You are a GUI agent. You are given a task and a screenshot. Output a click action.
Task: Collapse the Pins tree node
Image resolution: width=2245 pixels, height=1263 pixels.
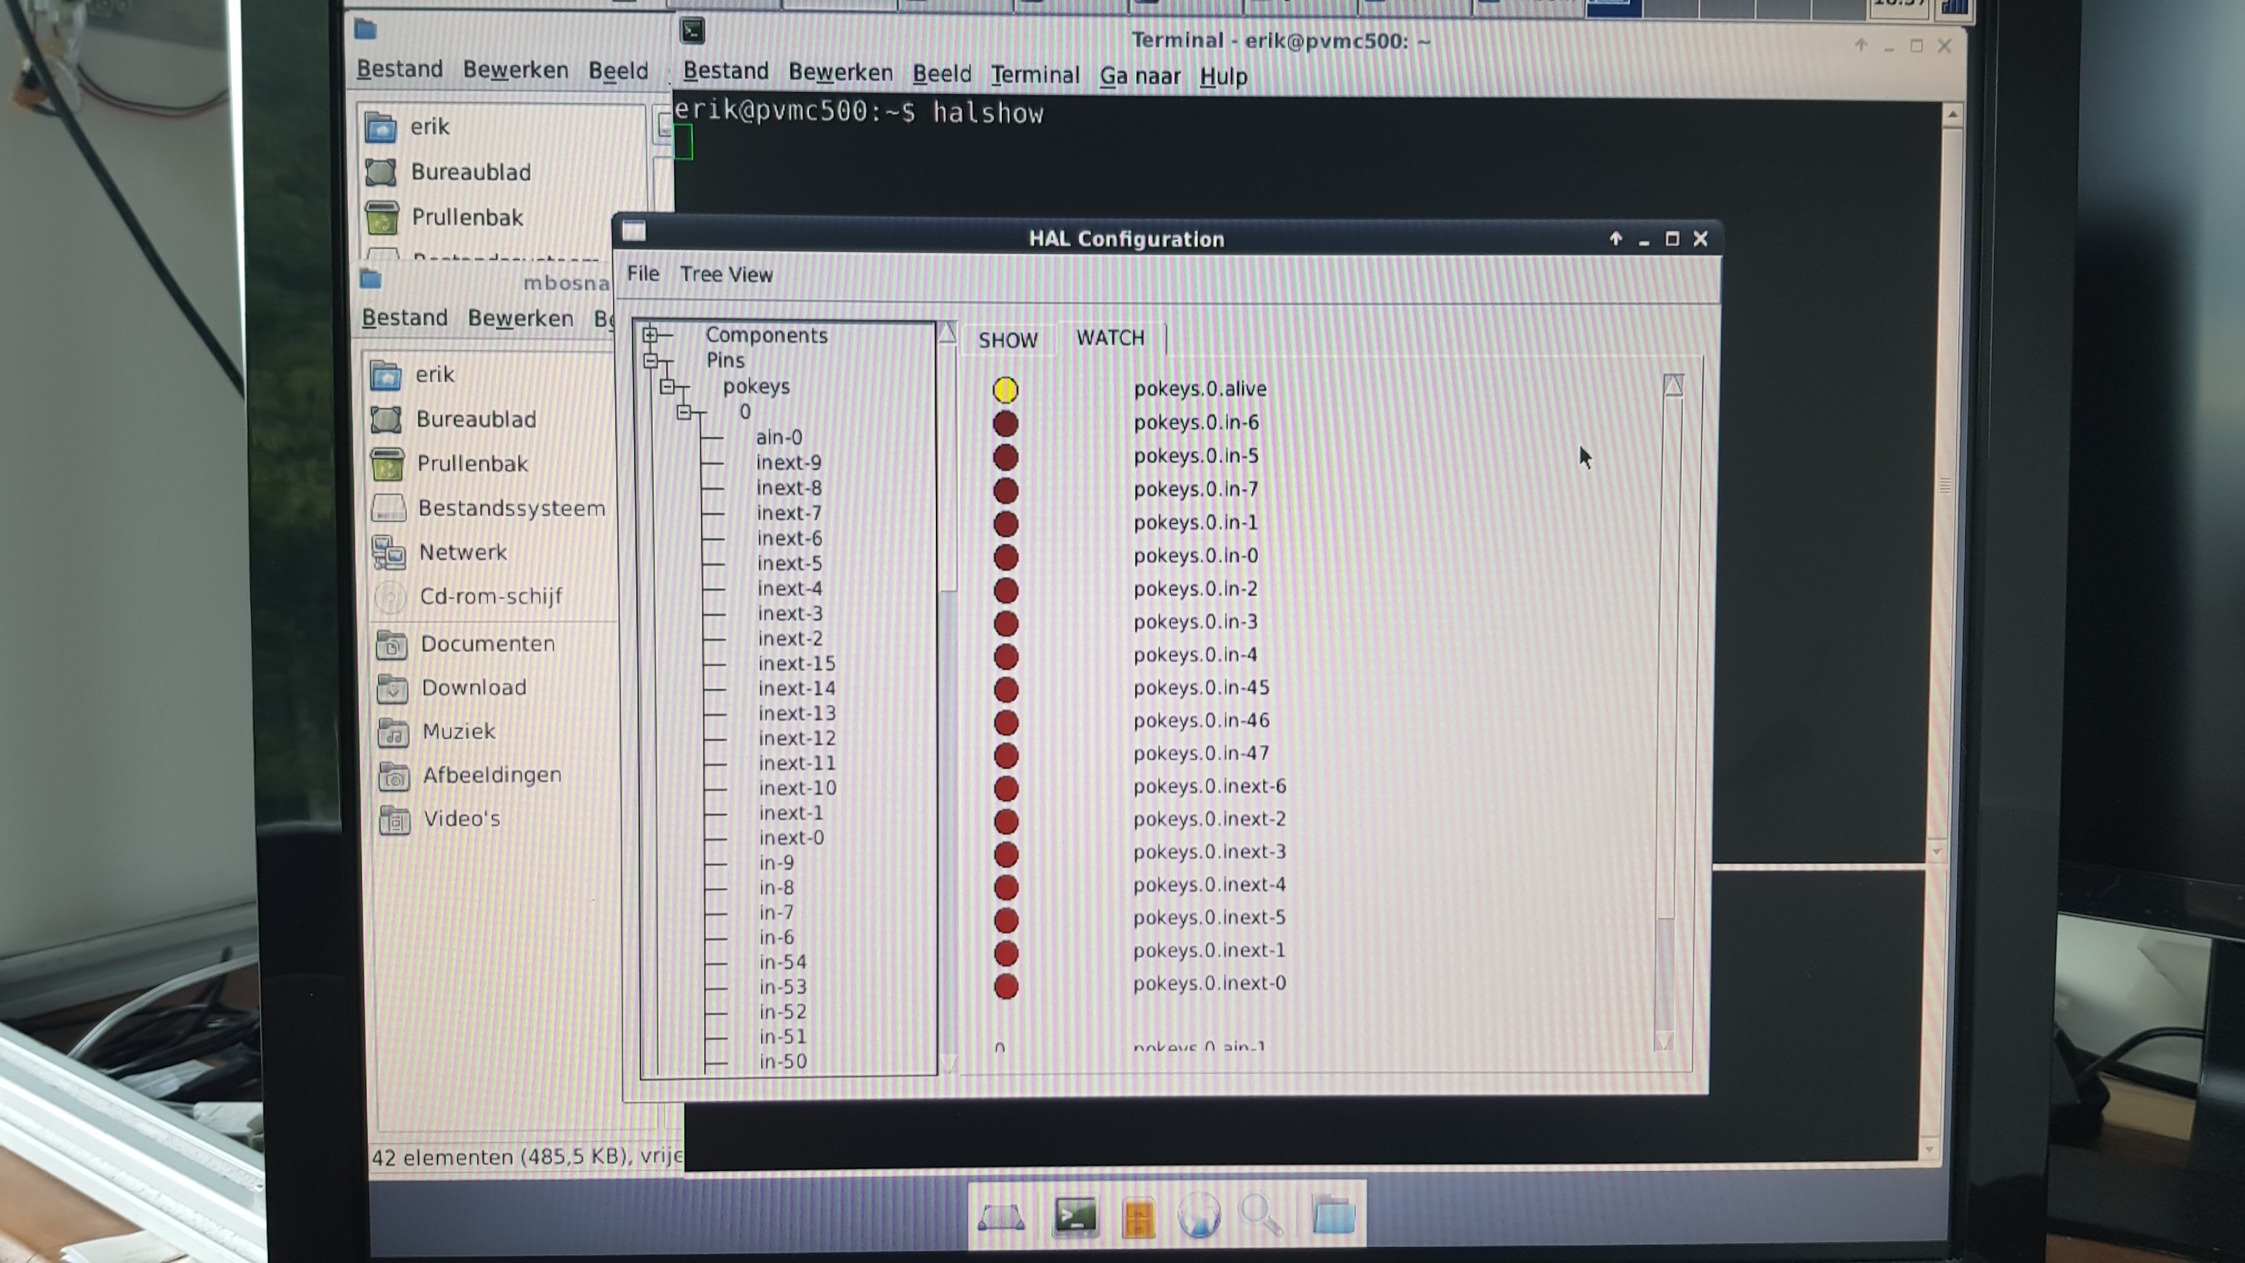[650, 360]
